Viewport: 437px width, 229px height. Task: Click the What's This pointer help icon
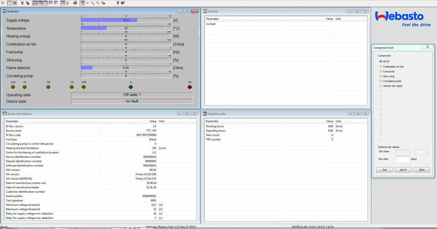(x=122, y=3)
